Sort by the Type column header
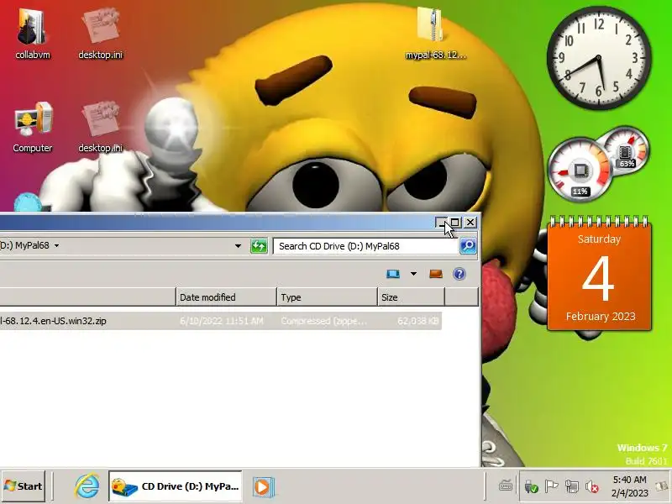672x504 pixels. point(327,297)
